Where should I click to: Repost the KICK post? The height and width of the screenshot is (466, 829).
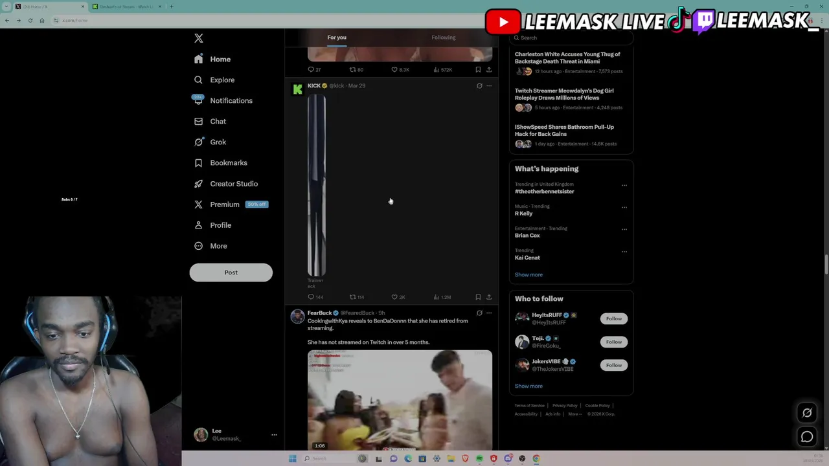click(x=357, y=297)
